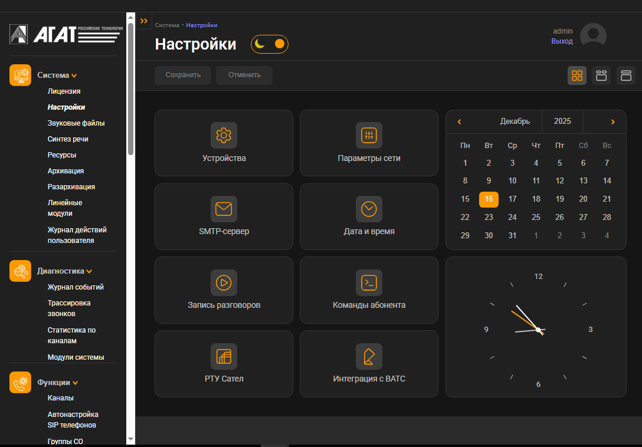Open Каналы menu item
Image resolution: width=642 pixels, height=447 pixels.
(x=61, y=398)
